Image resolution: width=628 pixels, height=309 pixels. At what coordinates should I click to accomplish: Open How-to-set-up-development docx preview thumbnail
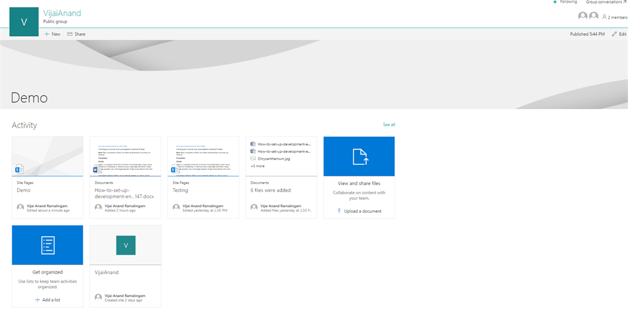[x=125, y=156]
